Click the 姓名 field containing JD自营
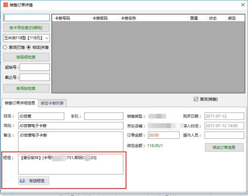The width and height of the screenshot is (248, 196). [x=41, y=116]
